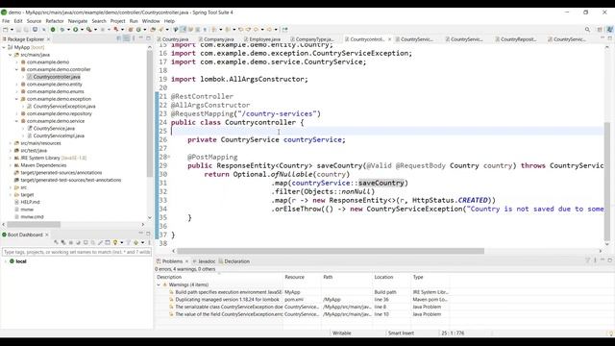615x346 pixels.
Task: Click the green Debug toolbar icon
Action: click(x=61, y=30)
